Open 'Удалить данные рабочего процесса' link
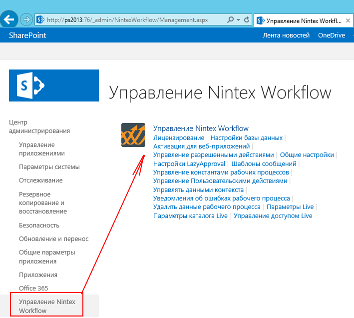 click(207, 207)
